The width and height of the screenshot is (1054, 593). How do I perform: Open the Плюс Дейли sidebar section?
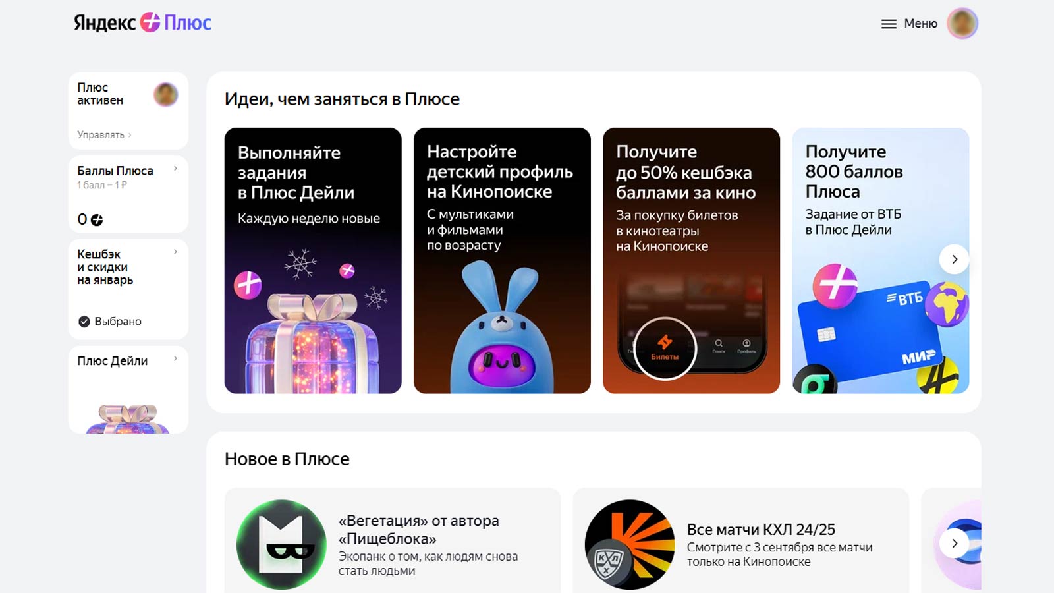[128, 389]
